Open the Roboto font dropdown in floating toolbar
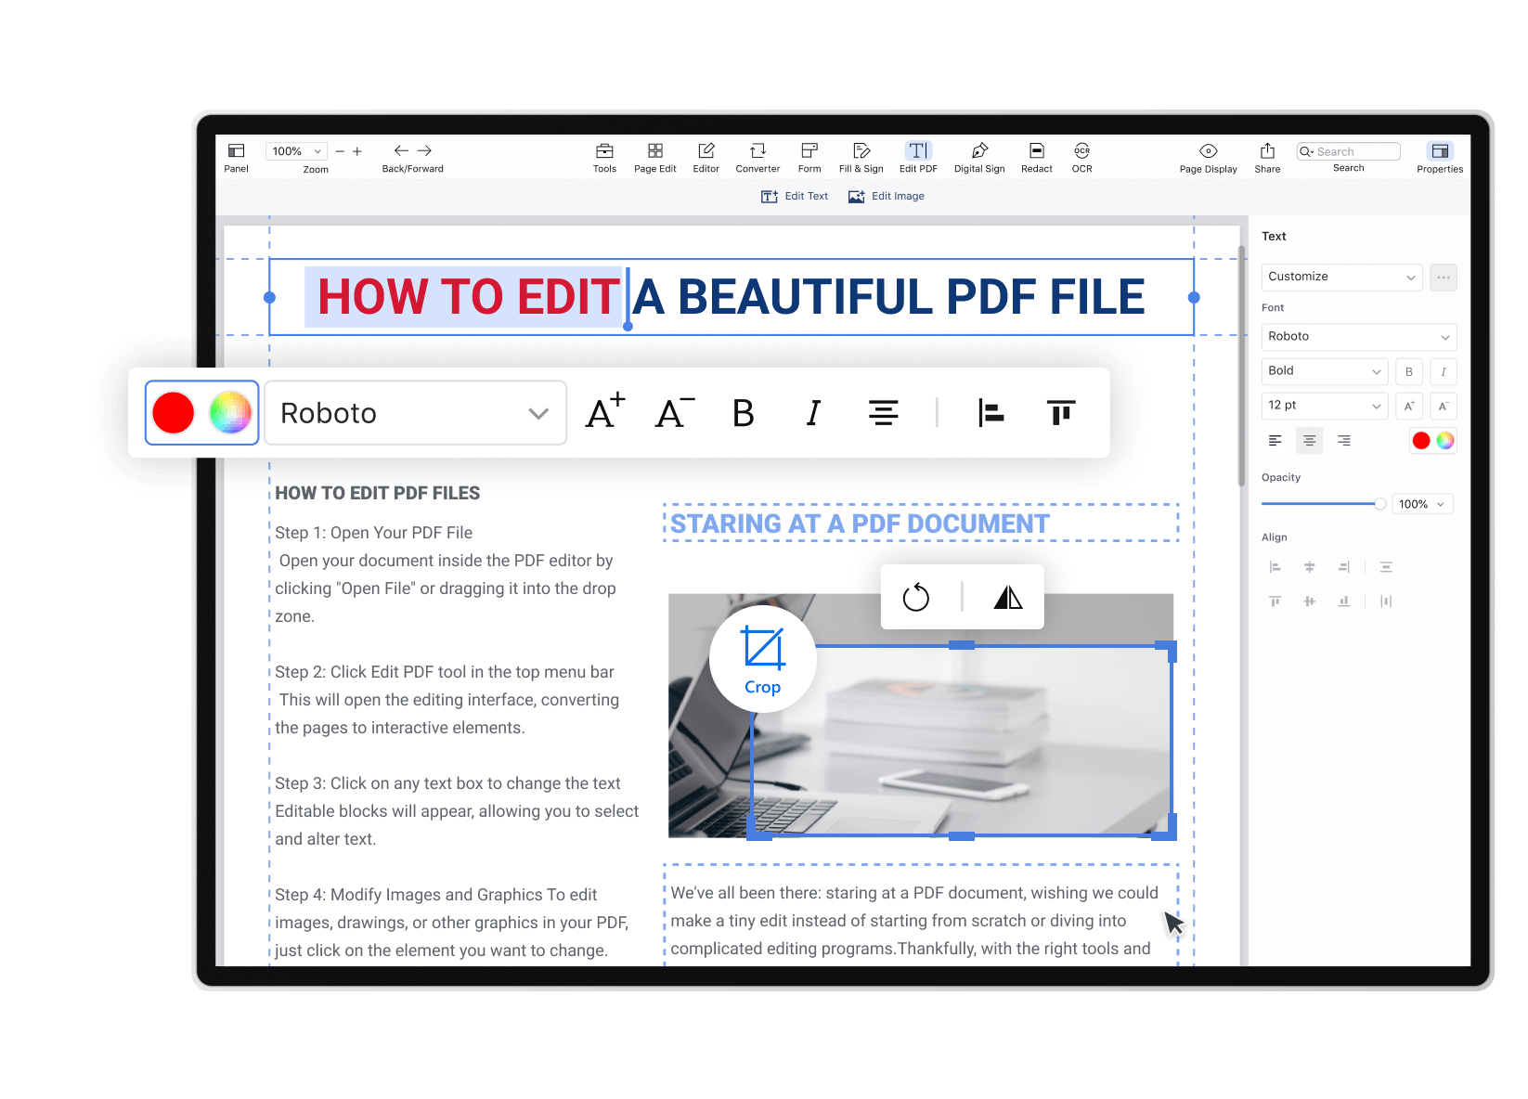The image size is (1528, 1099). pos(416,413)
